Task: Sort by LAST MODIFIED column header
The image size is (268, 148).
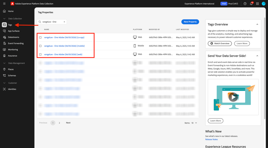Action: (182, 30)
